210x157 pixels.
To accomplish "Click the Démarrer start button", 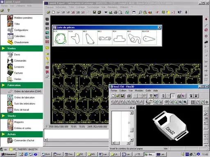I will tap(8, 155).
